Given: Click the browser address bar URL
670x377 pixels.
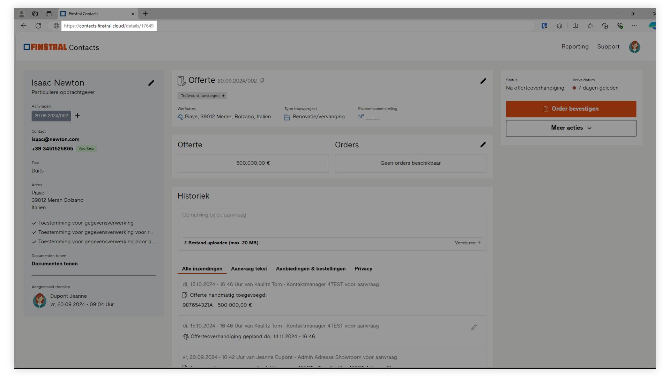Looking at the screenshot, I should [x=109, y=26].
